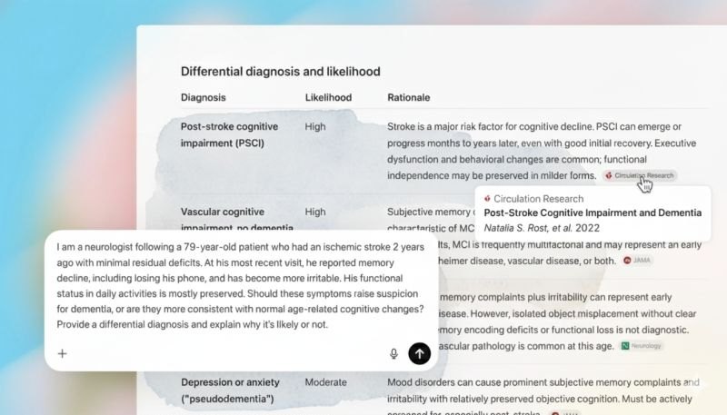This screenshot has width=727, height=415.
Task: Send the message with the up-arrow button
Action: (x=419, y=354)
